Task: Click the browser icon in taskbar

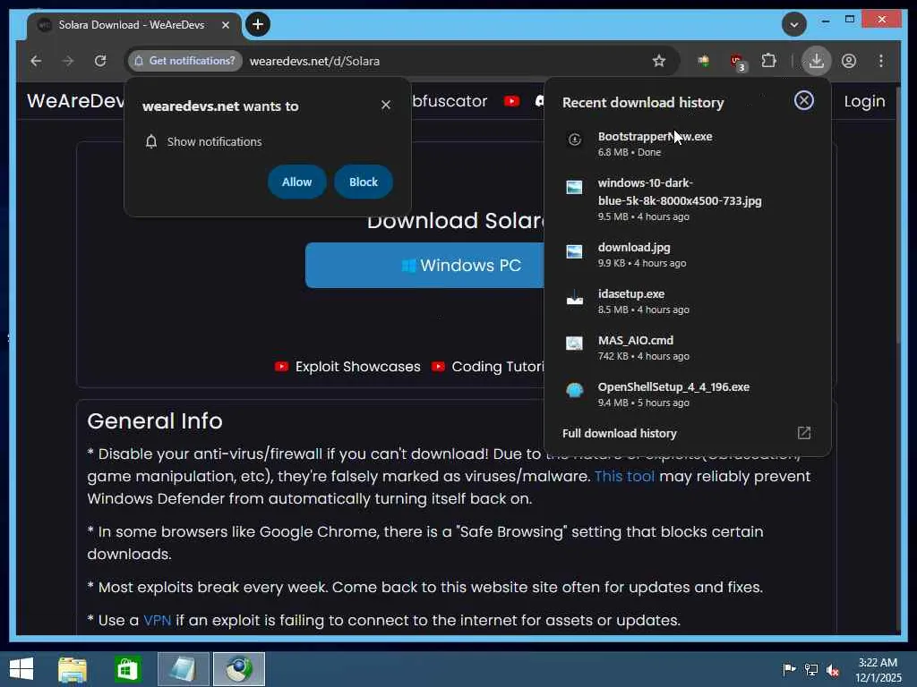Action: [238, 669]
